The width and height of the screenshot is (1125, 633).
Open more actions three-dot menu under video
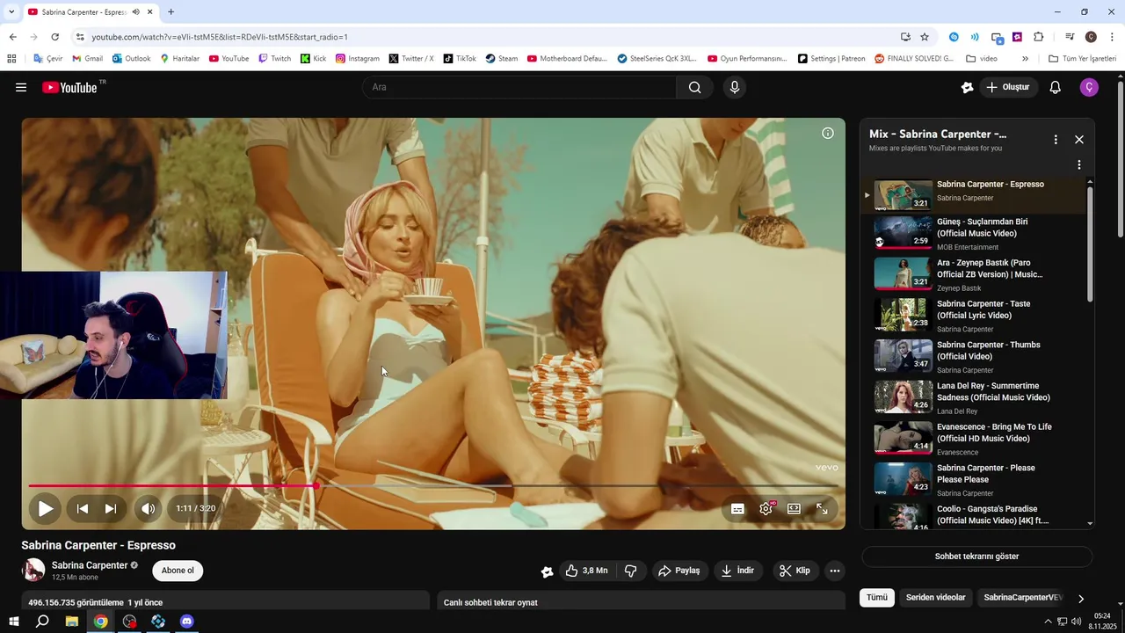point(835,571)
